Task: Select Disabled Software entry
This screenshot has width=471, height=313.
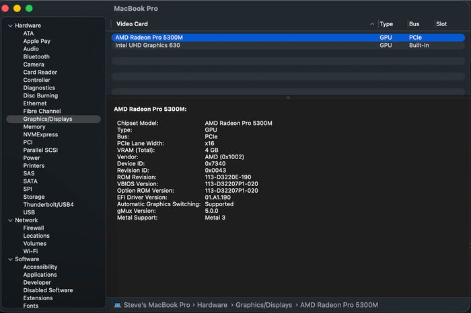Action: tap(48, 291)
